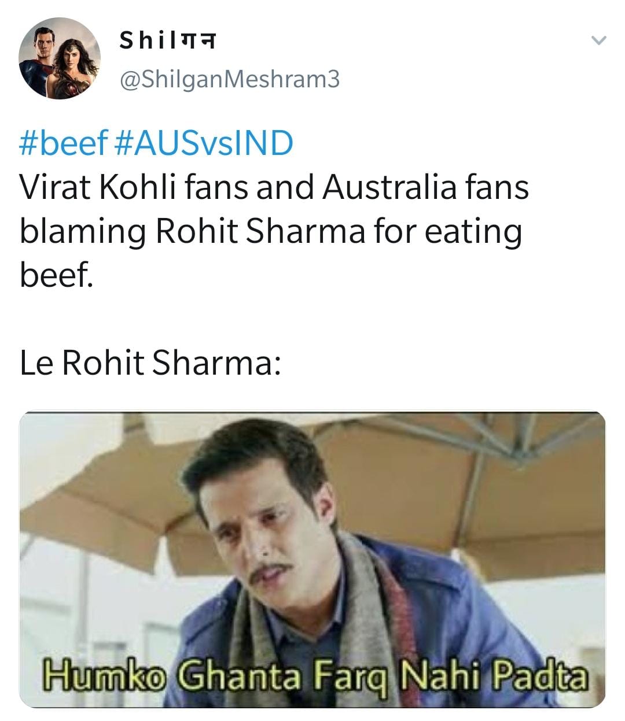Select the @ShilganMeshram3 handle
The width and height of the screenshot is (625, 721).
[229, 79]
